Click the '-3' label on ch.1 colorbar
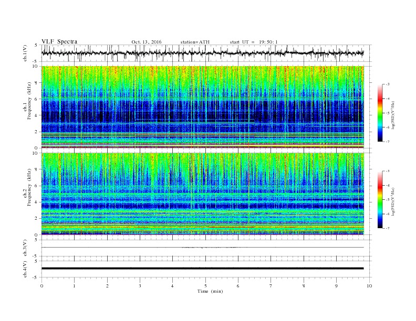416x321 pixels. point(387,84)
